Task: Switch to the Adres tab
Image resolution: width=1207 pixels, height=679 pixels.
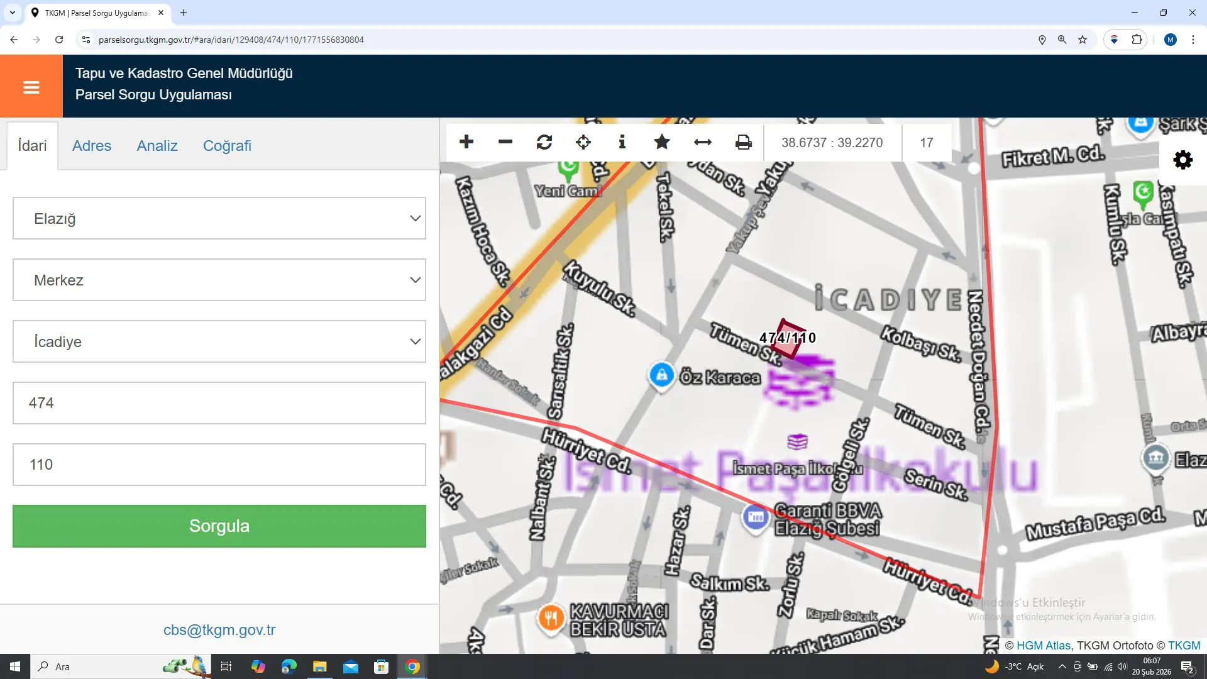Action: coord(92,146)
